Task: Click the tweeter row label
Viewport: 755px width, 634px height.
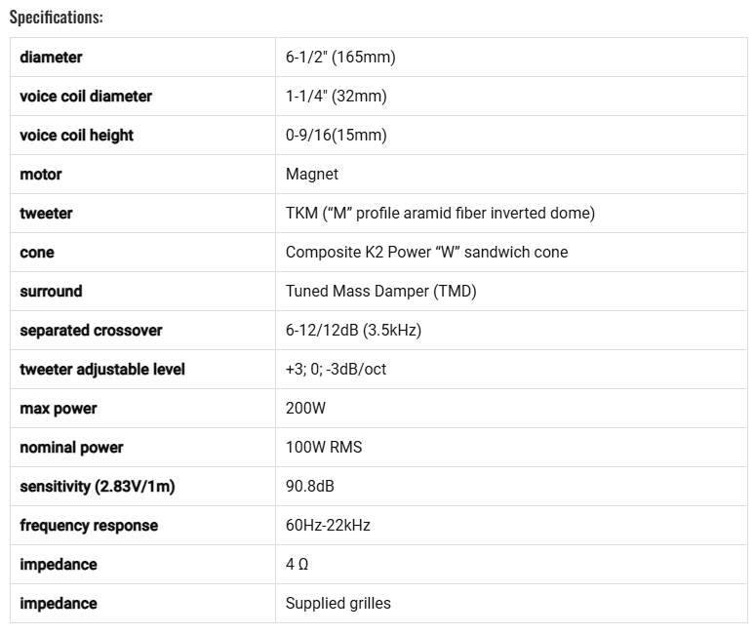Action: pos(46,214)
